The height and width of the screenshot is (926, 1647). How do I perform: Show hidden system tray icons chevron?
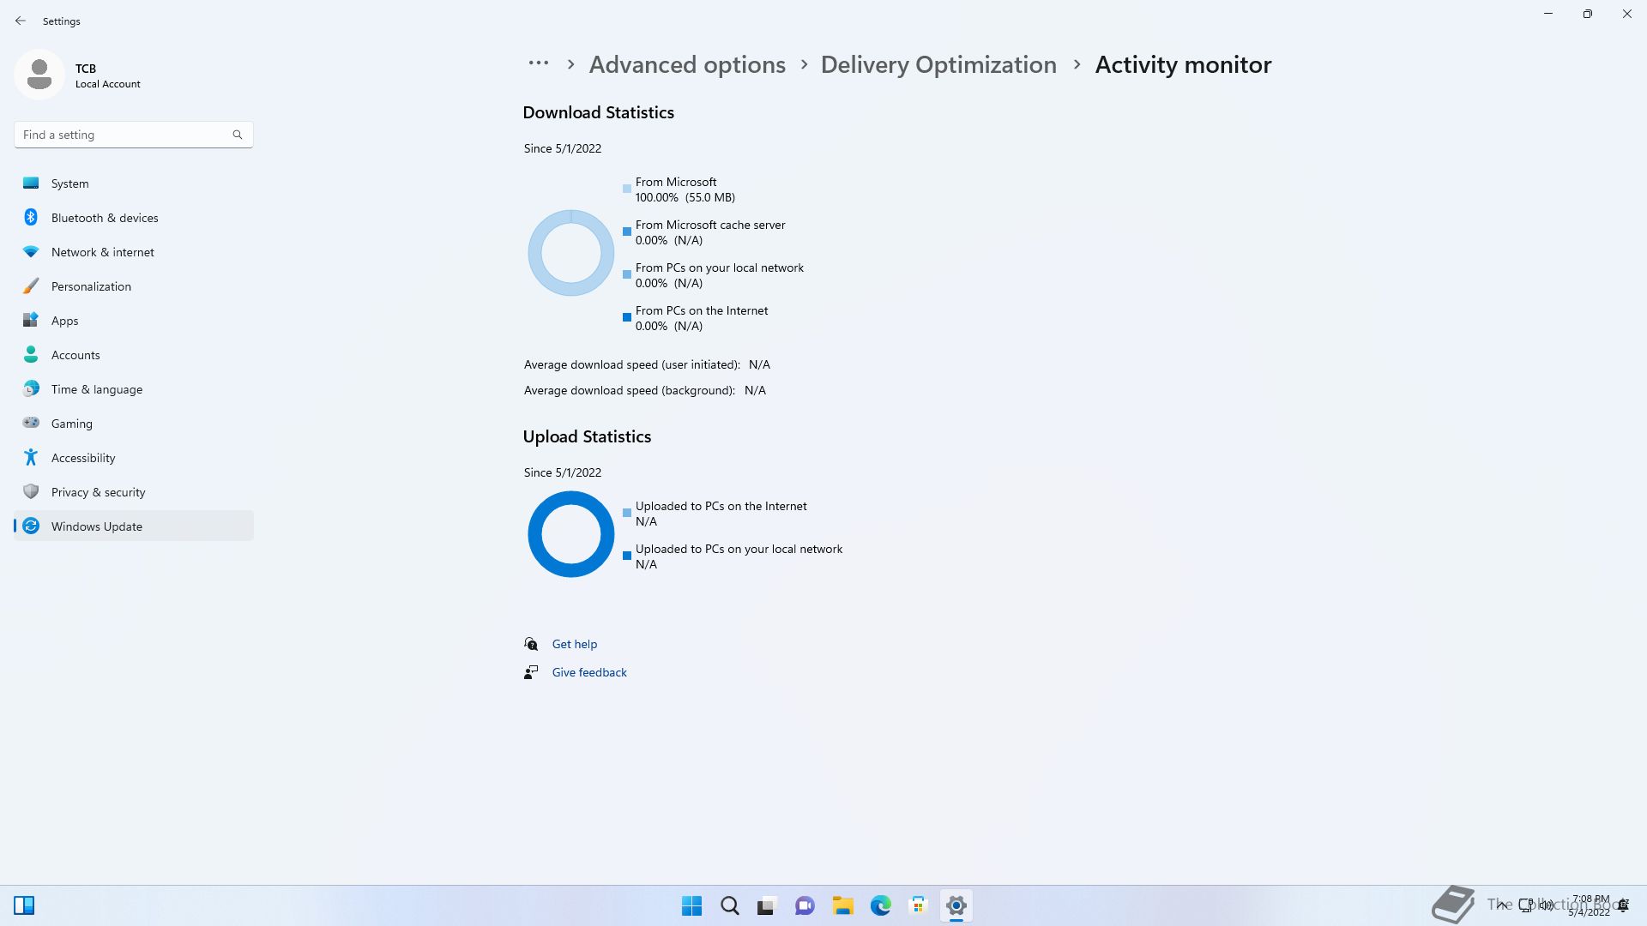(1501, 905)
